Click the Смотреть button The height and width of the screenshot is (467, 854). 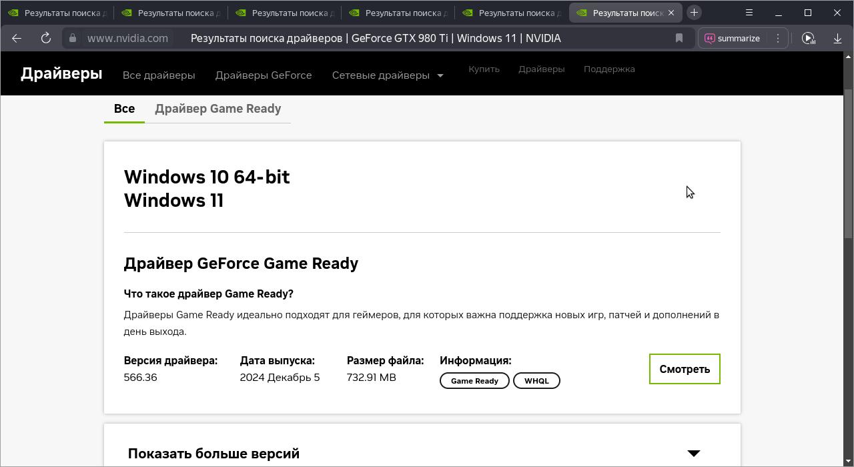point(685,369)
